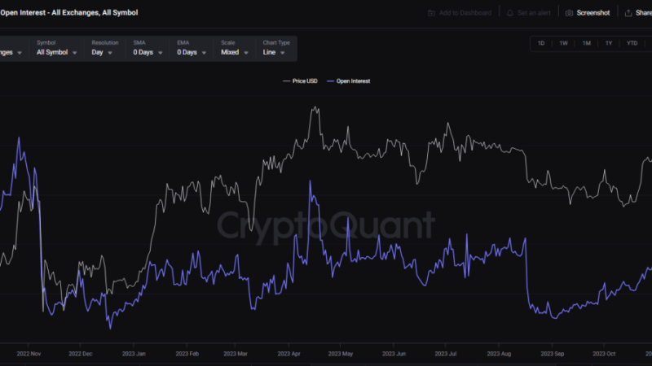Click the 2023 Sep axis label
The width and height of the screenshot is (652, 366).
(553, 354)
